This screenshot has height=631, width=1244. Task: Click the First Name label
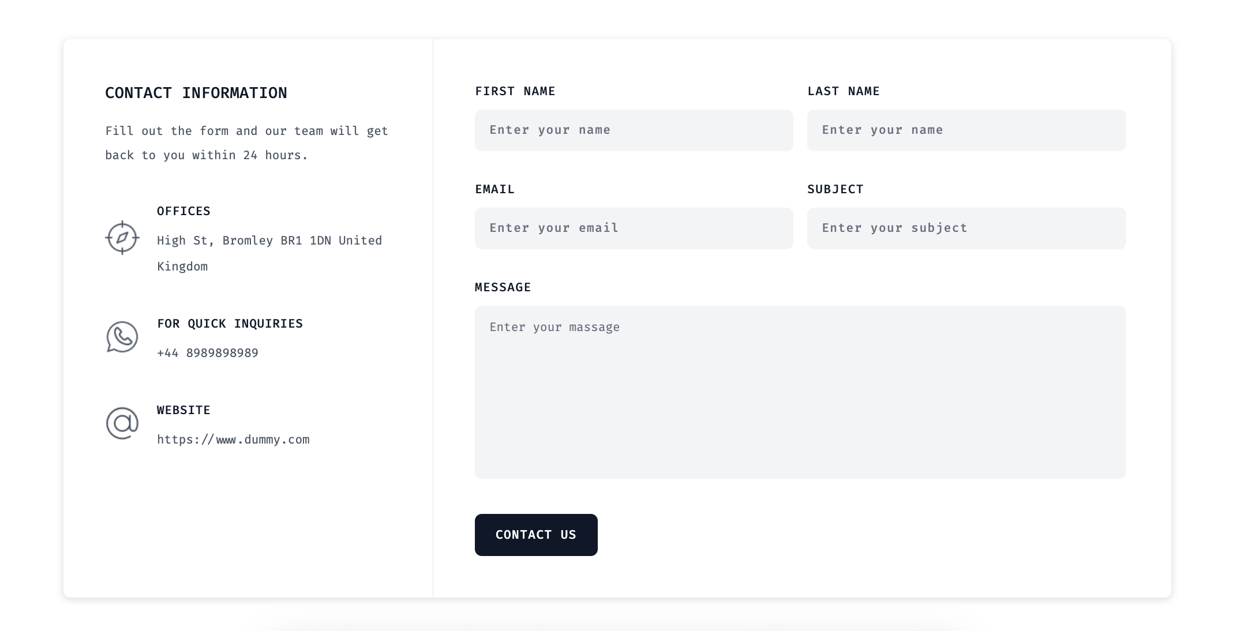tap(515, 91)
